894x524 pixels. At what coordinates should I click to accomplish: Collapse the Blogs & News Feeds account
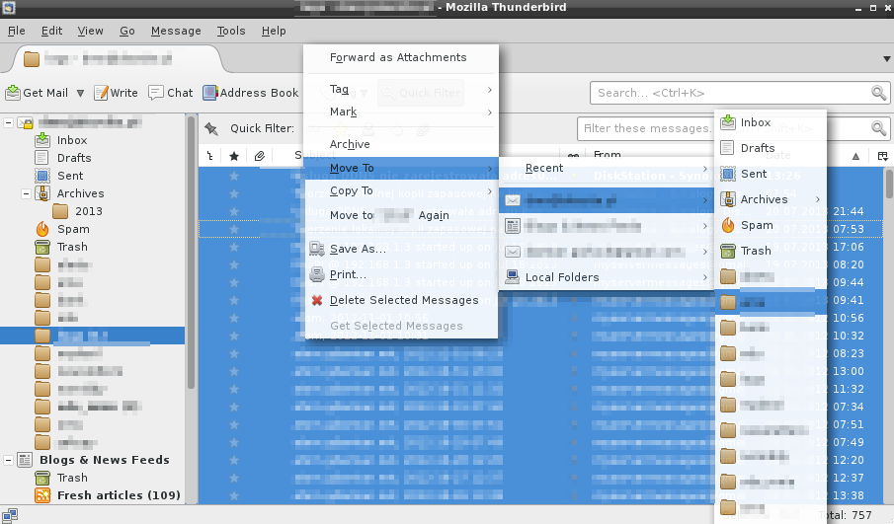click(8, 460)
